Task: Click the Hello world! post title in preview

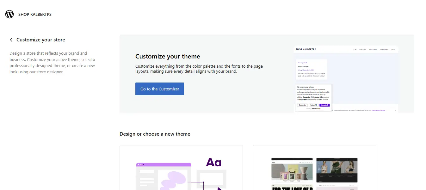Action: click(302, 67)
